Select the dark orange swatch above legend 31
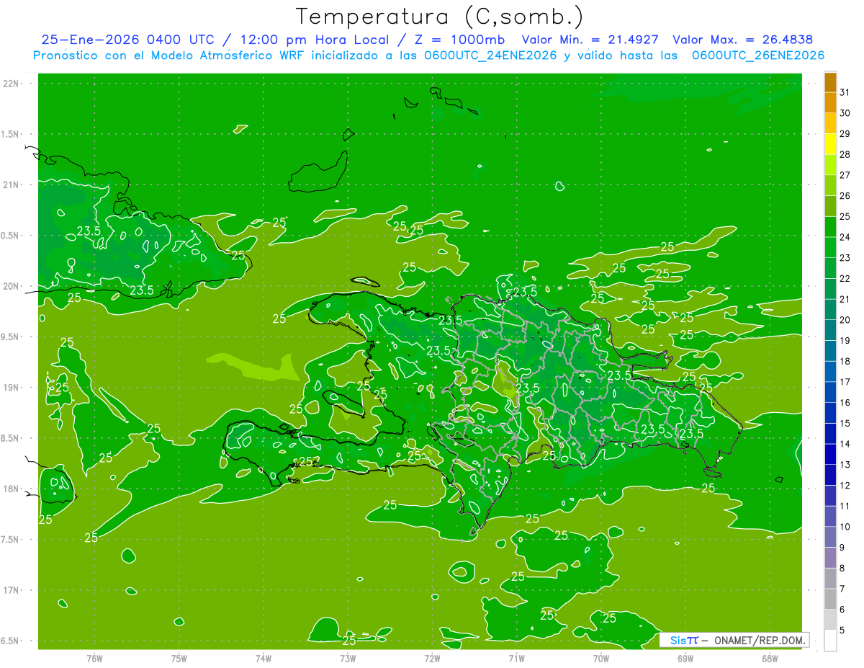Screen dimensions: 864x668 (830, 82)
